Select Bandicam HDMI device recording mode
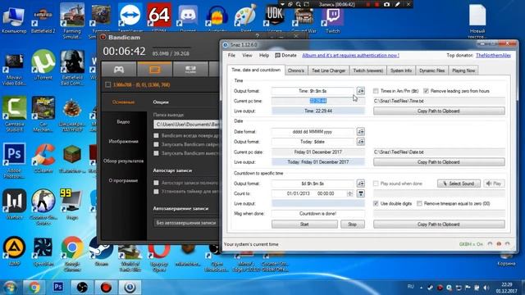 190,69
